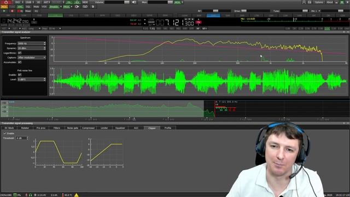Click the Mixer button
The height and width of the screenshot is (197, 350).
pyautogui.click(x=28, y=11)
